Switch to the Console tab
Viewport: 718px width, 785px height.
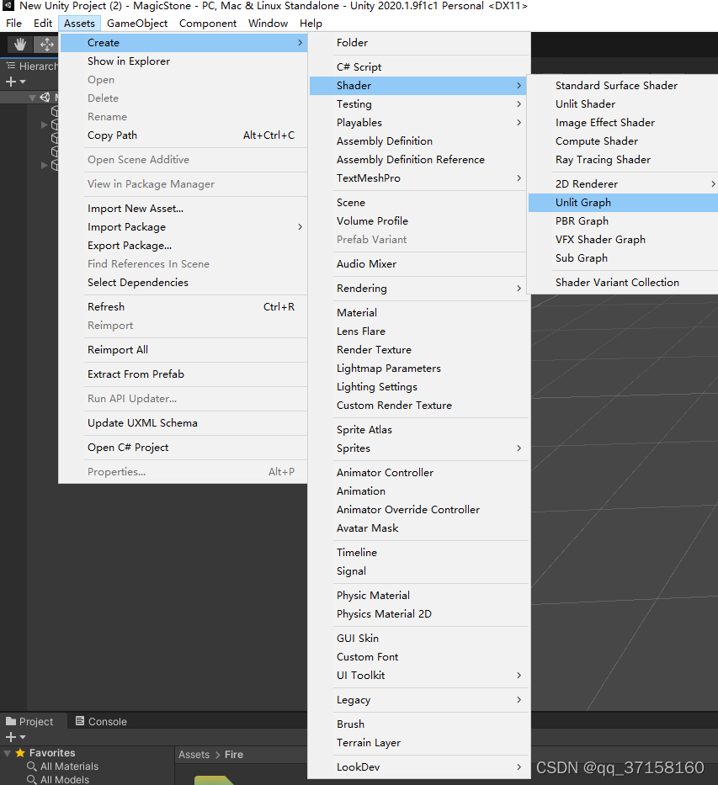pyautogui.click(x=101, y=721)
